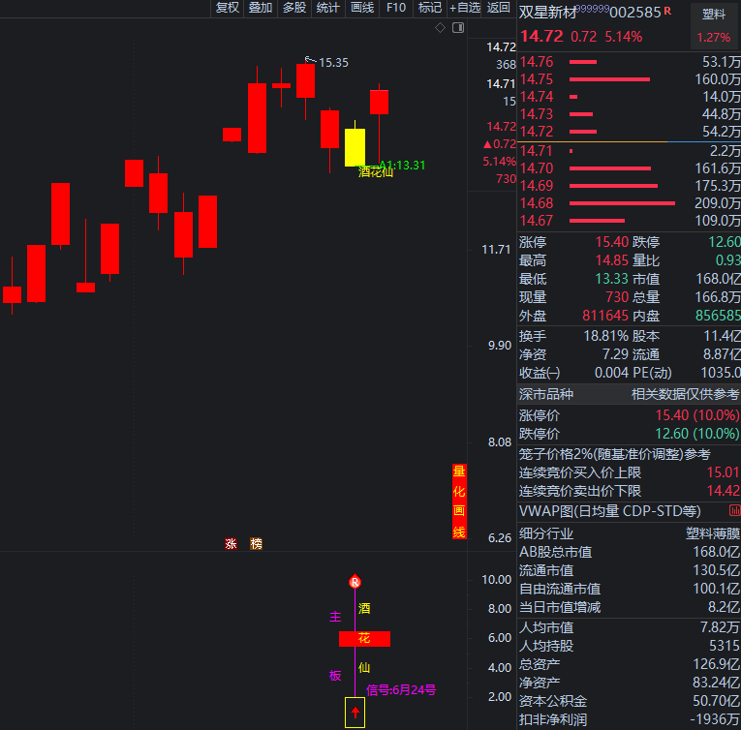The height and width of the screenshot is (730, 741).
Task: Click the 人均持股 5315 row
Action: [x=629, y=646]
